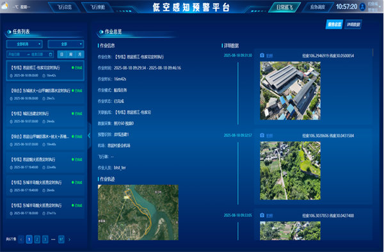
Task: Switch to the 飞行总览 tab
Action: coord(65,7)
